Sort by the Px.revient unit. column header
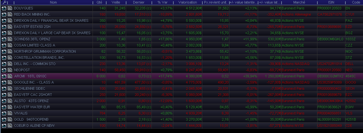 click(215, 3)
